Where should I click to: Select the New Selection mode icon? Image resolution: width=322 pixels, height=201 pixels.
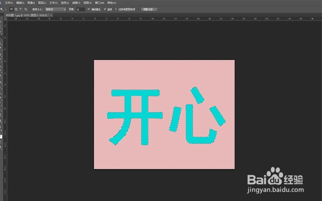[12, 9]
